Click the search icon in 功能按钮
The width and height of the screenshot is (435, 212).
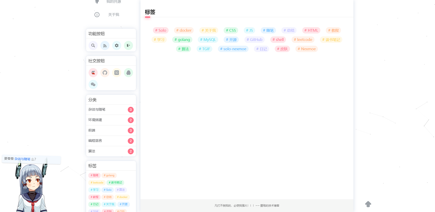pyautogui.click(x=93, y=45)
